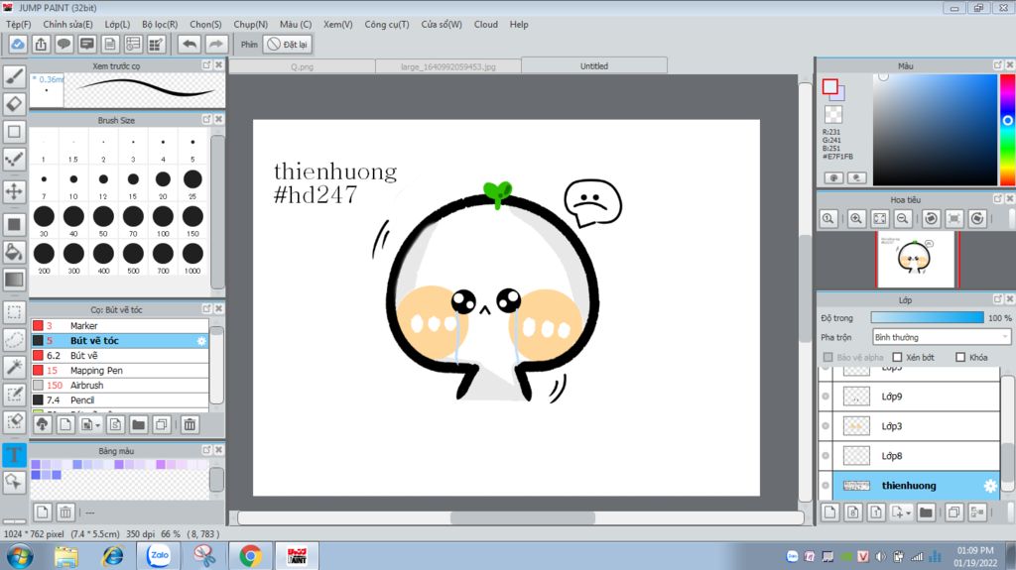
Task: Toggle visibility of Lớp3 layer
Action: click(x=825, y=426)
